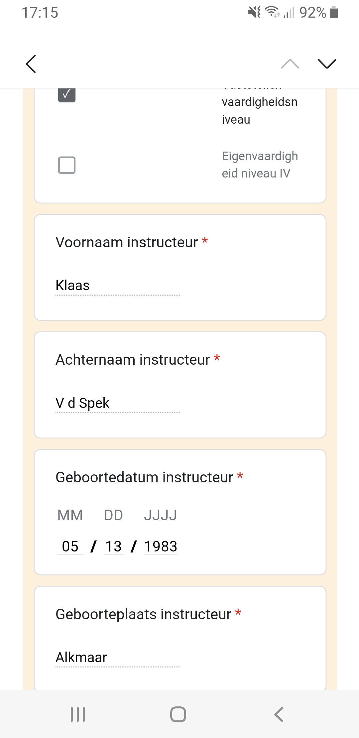Tap the muted sound status icon
Screen dimensions: 359x738
[254, 13]
